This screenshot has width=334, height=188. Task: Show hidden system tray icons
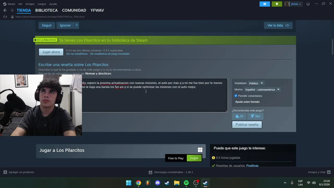point(285,183)
